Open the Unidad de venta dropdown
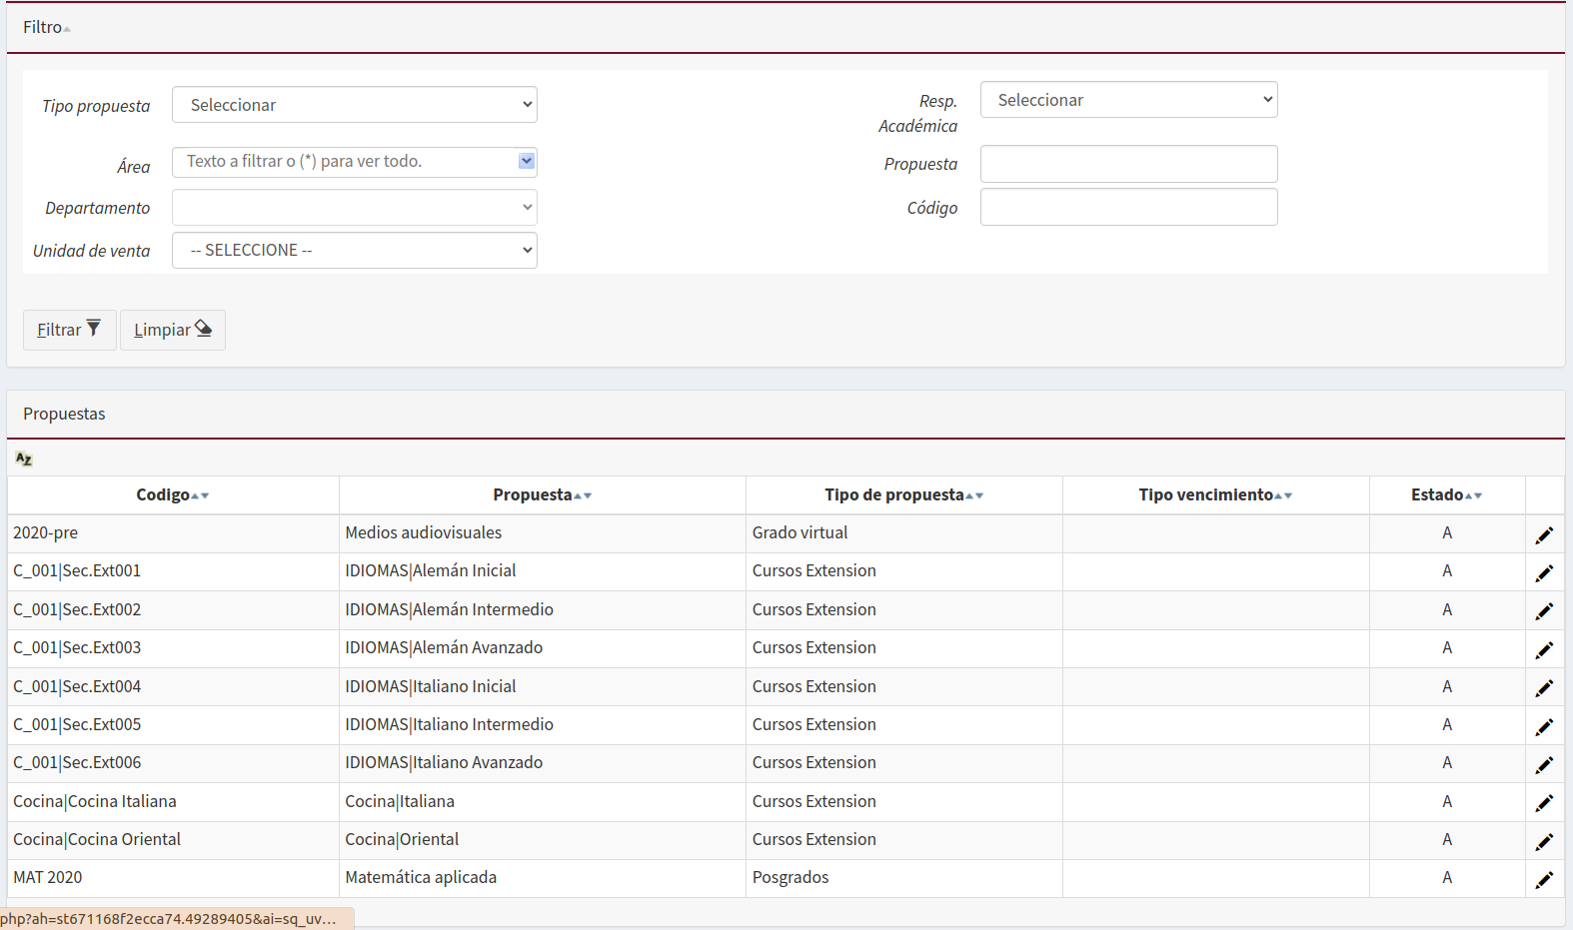The image size is (1573, 930). click(x=355, y=250)
